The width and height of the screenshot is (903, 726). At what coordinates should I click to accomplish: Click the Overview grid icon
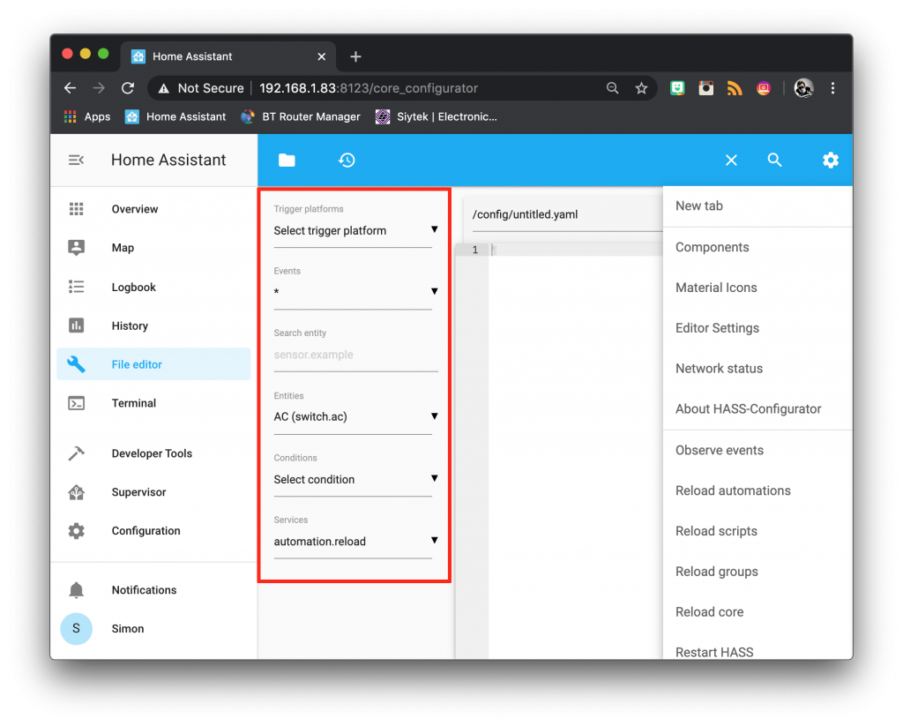pos(76,209)
